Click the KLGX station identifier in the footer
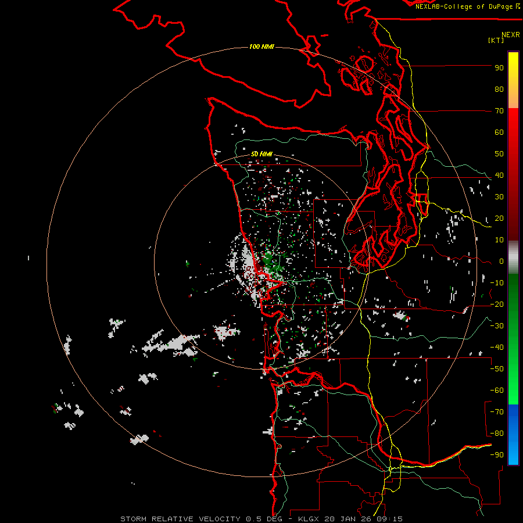The image size is (523, 523). point(309,519)
